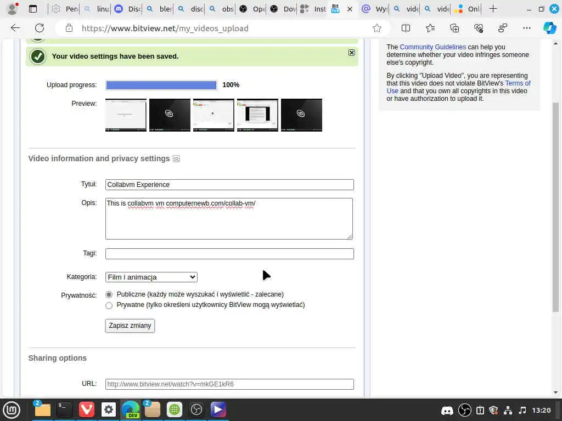This screenshot has height=421, width=562.
Task: Open the Kategoria dropdown
Action: coord(151,277)
